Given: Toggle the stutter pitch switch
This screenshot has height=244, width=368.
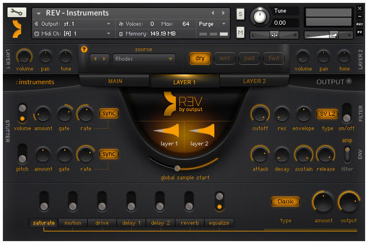Looking at the screenshot, I should (22, 154).
